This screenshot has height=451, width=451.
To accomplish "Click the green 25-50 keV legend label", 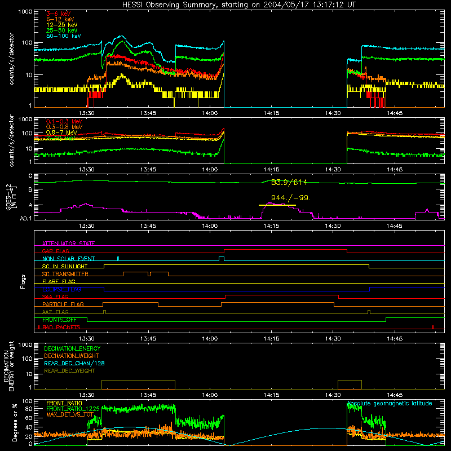I will point(62,30).
